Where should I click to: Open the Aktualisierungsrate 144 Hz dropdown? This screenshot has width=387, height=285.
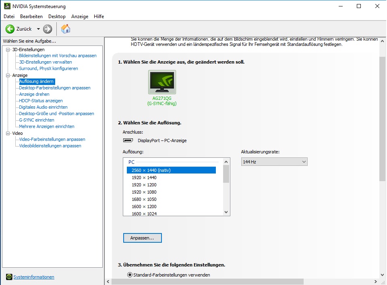(274, 162)
